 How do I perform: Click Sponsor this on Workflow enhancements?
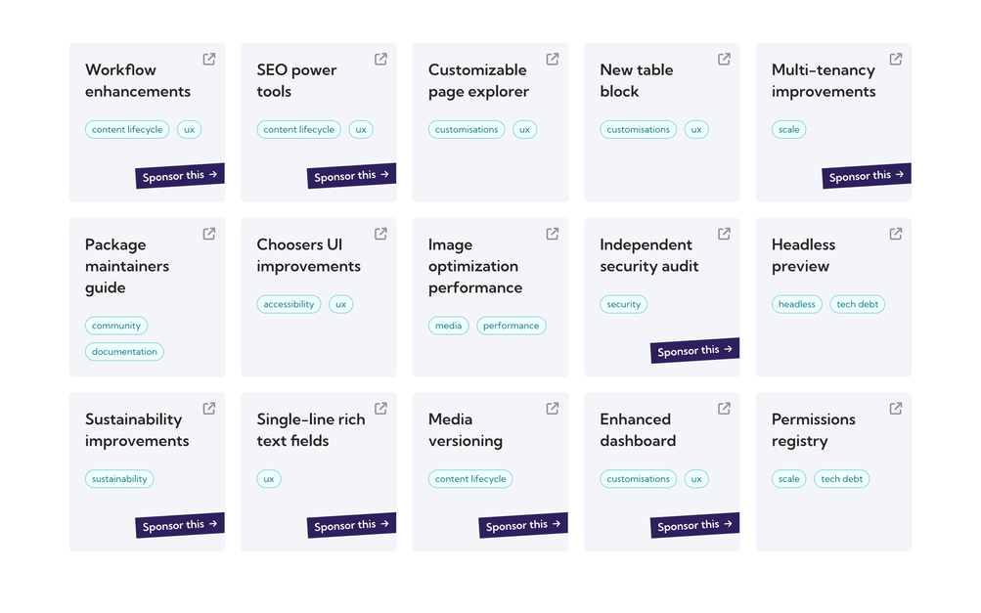[x=181, y=176]
